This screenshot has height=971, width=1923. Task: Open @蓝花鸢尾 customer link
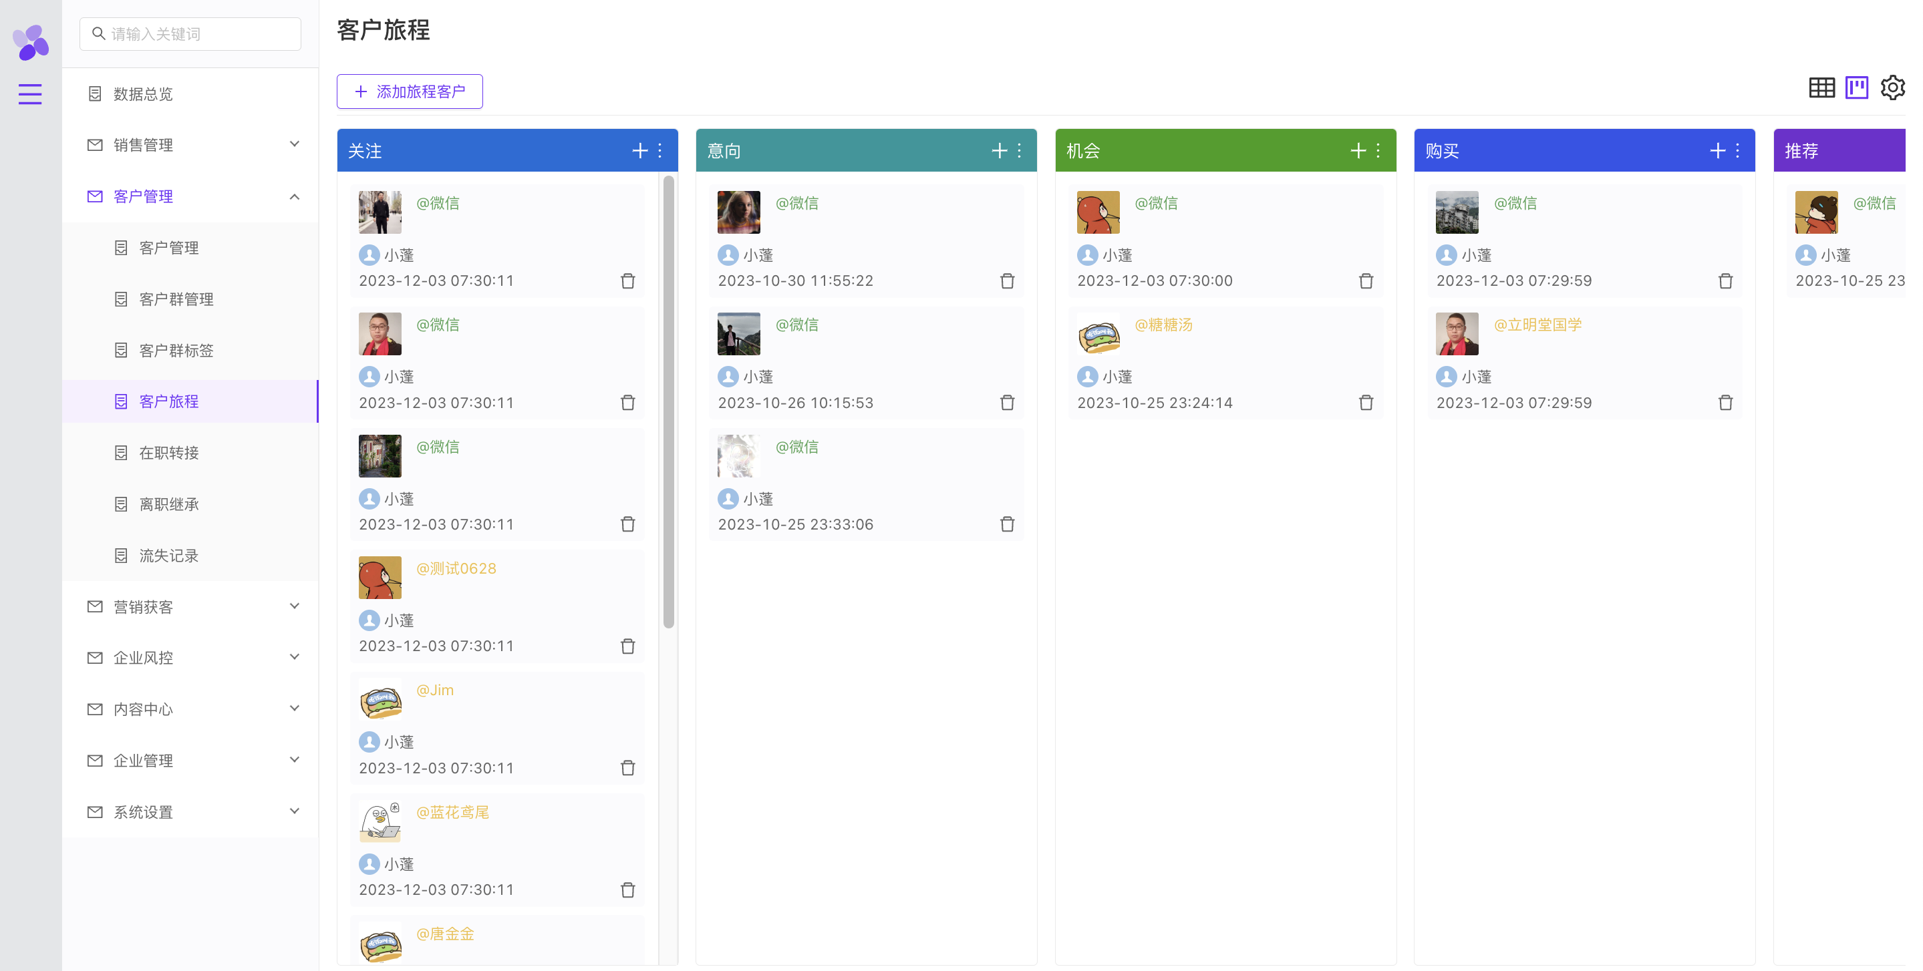click(x=452, y=812)
